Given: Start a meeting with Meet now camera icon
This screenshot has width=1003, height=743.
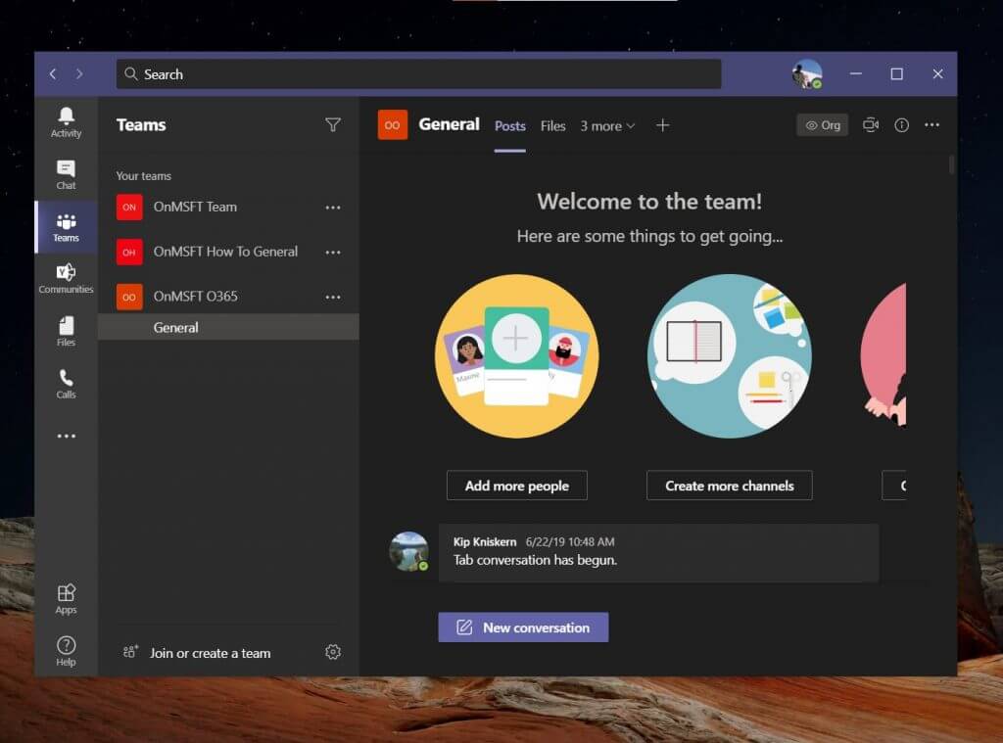Looking at the screenshot, I should point(871,124).
